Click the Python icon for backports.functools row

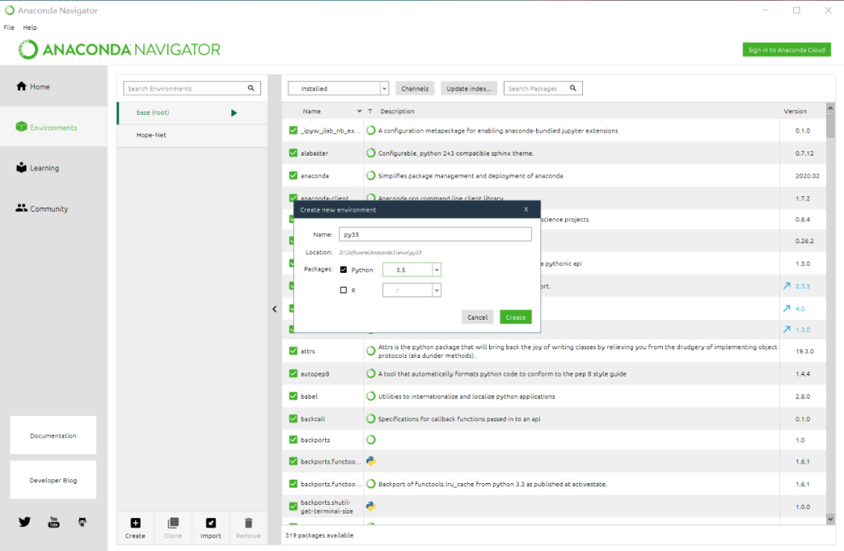[x=371, y=461]
